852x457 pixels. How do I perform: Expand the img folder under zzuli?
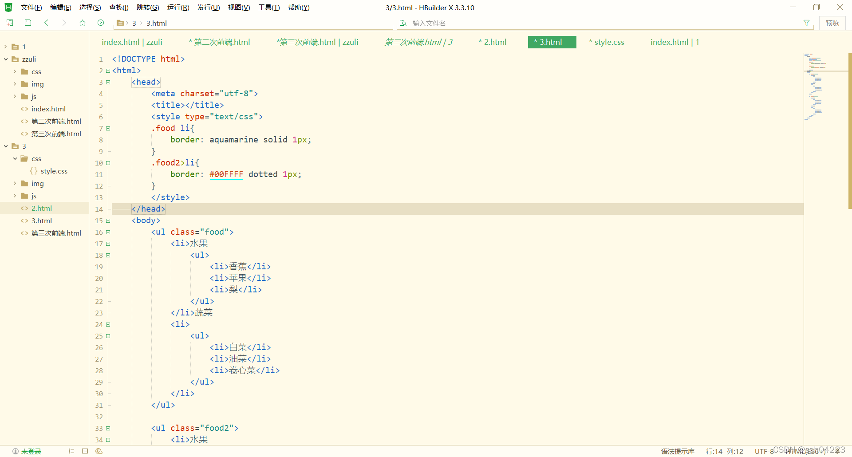15,84
